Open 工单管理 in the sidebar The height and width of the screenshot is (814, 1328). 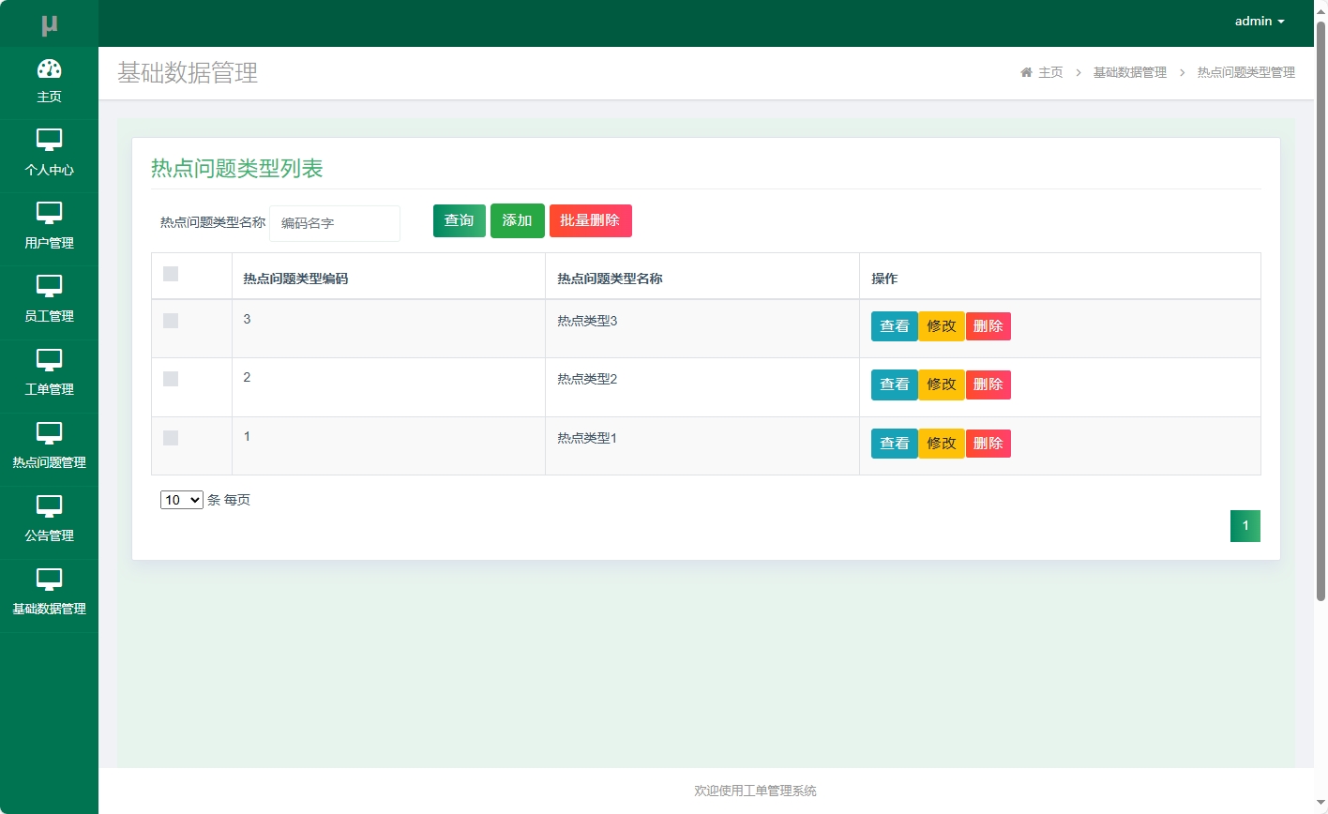(50, 374)
